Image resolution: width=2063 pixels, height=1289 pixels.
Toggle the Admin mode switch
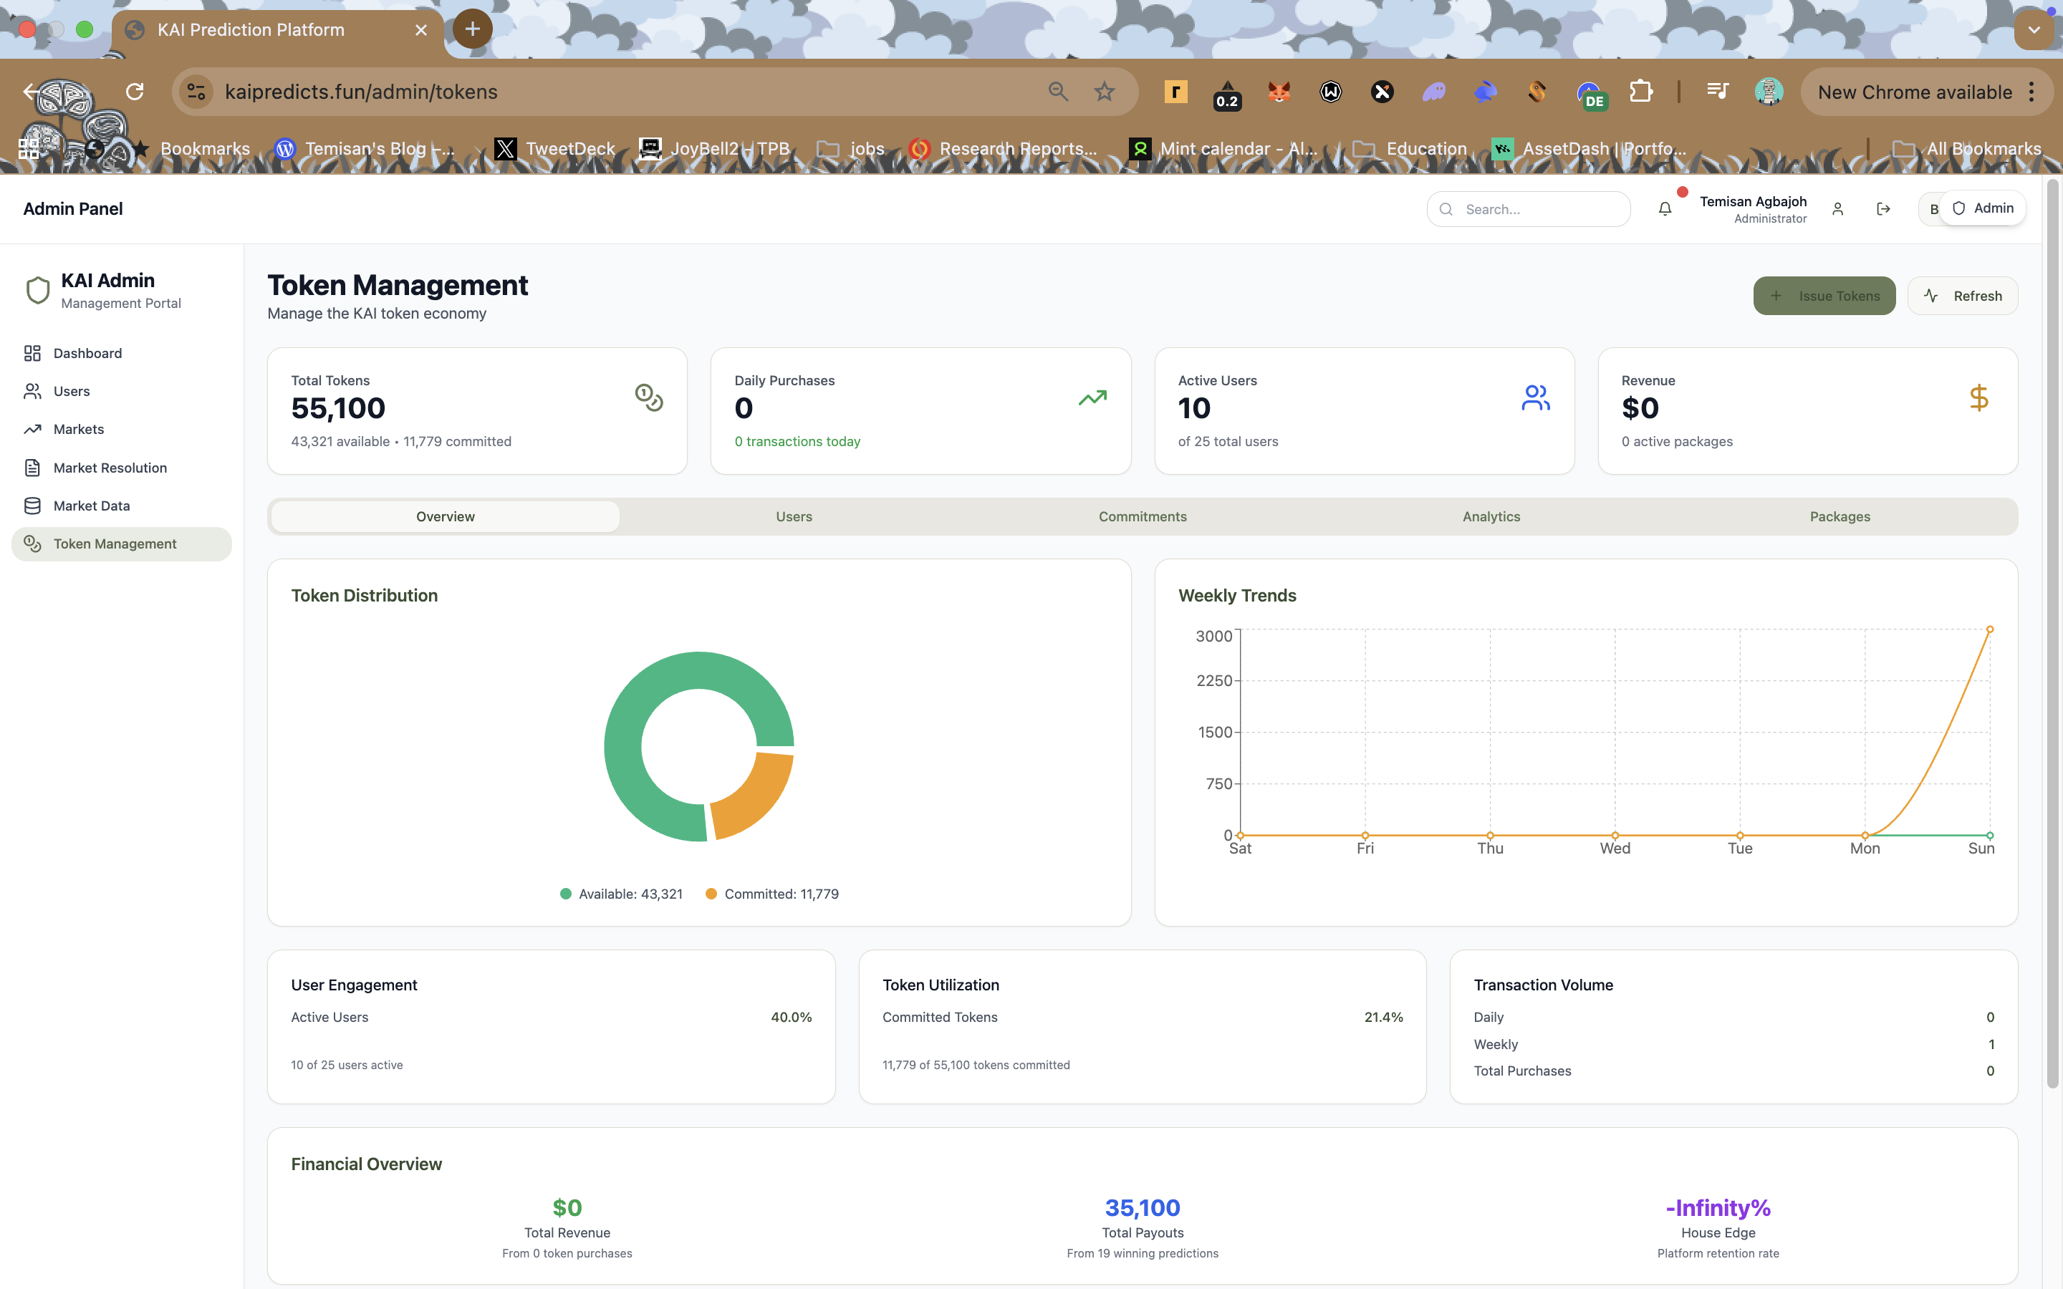pyautogui.click(x=1982, y=209)
